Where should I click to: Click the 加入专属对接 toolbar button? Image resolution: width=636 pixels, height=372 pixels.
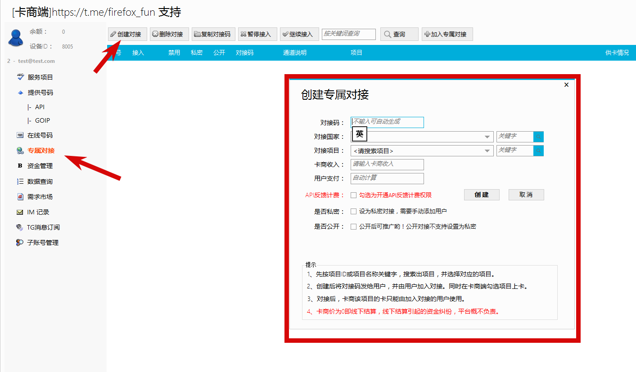447,34
